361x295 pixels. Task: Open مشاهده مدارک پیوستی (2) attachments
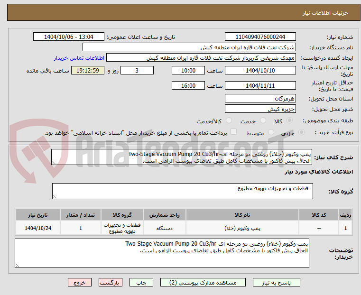coord(203,283)
